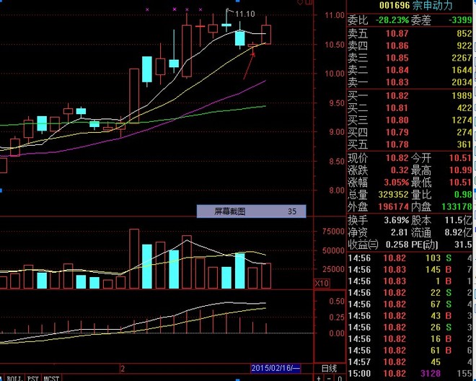Viewport: 476px width, 381px height.
Task: Click the stock name 宗申动力
Action: point(432,5)
